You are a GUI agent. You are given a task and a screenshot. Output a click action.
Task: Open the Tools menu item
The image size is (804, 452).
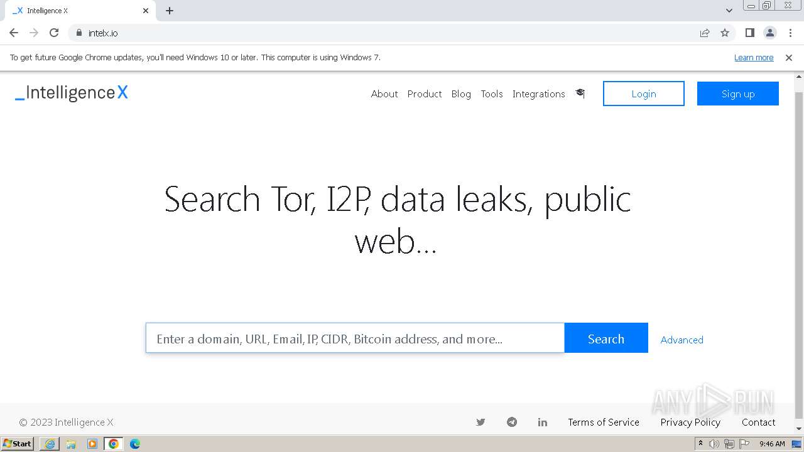click(x=492, y=94)
